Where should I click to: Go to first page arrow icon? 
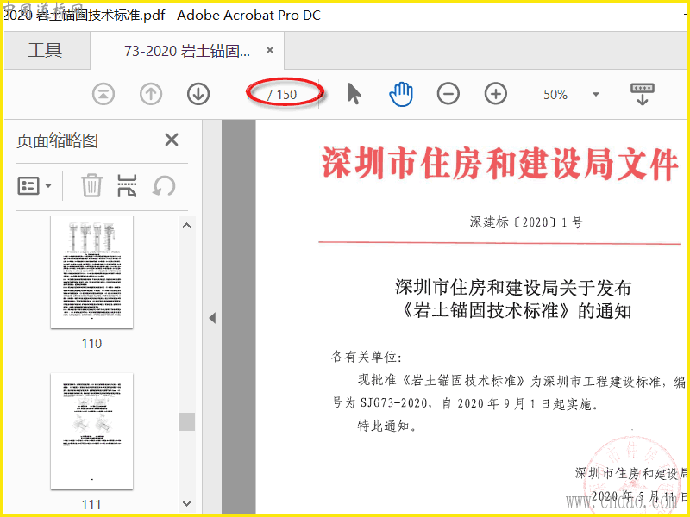[x=103, y=94]
